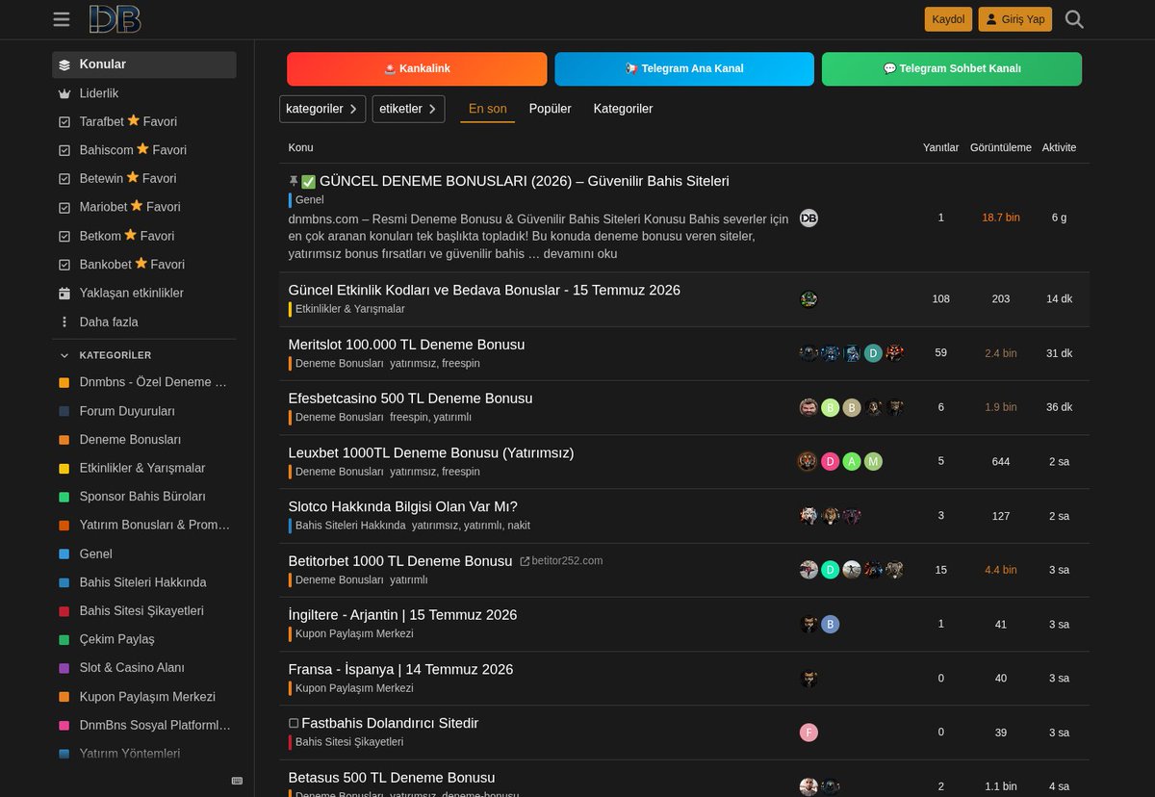Open the etiketler dropdown filter

tap(408, 109)
